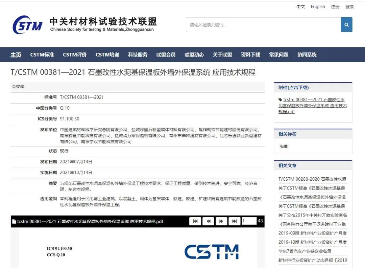This screenshot has height=268, width=365.
Task: Open related article T/CSTM 00288-2020
Action: pos(312,179)
